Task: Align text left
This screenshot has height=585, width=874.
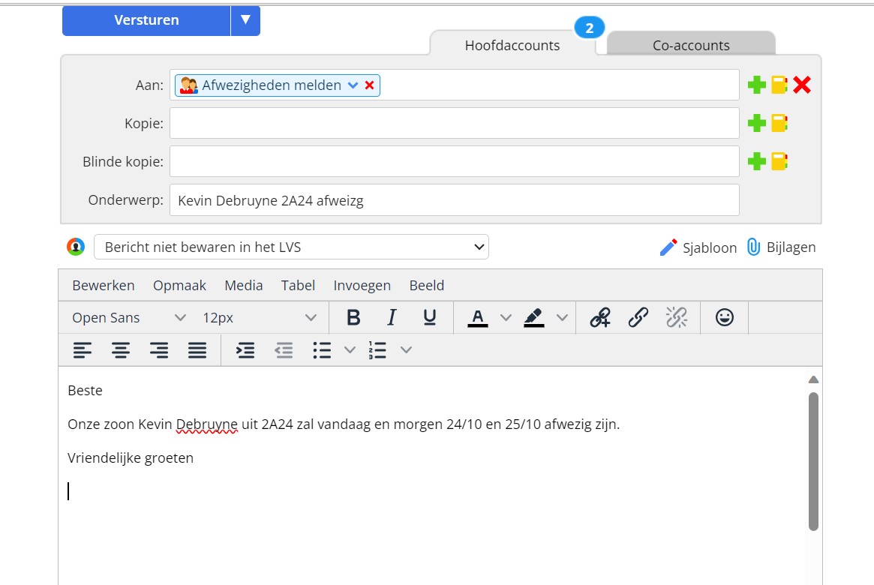Action: tap(83, 350)
